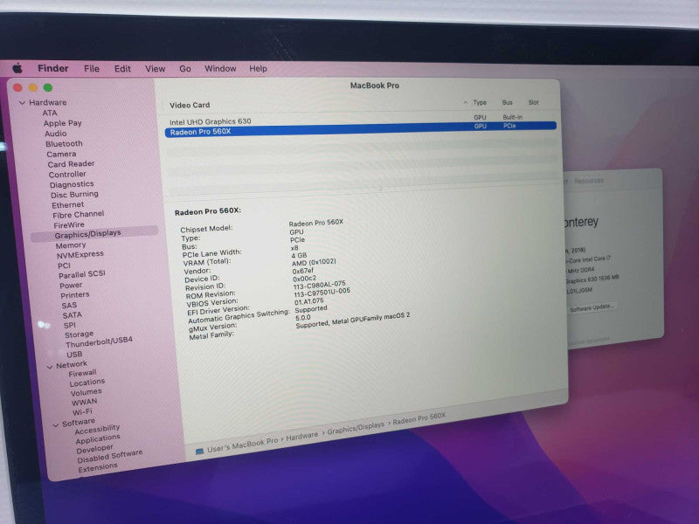Select Controller in the sidebar
The height and width of the screenshot is (524, 699).
coord(67,174)
